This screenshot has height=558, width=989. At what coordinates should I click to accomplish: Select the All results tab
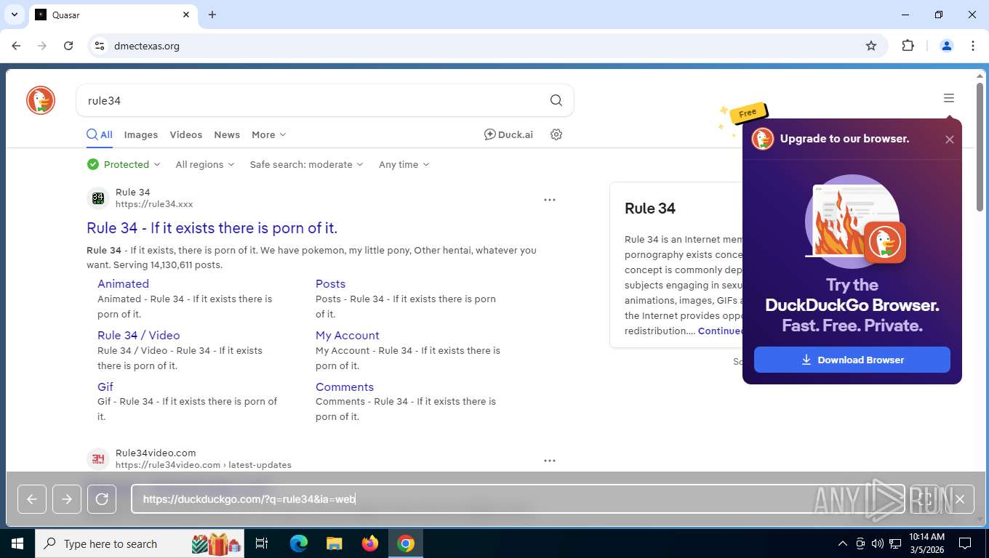point(100,134)
